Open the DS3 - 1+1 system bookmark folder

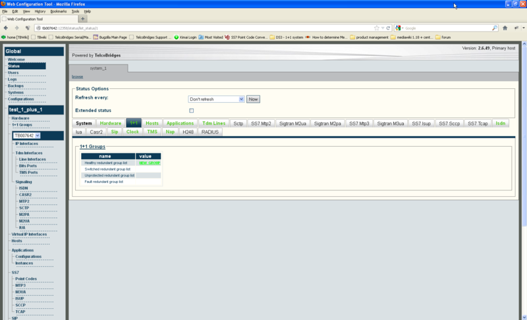point(287,38)
